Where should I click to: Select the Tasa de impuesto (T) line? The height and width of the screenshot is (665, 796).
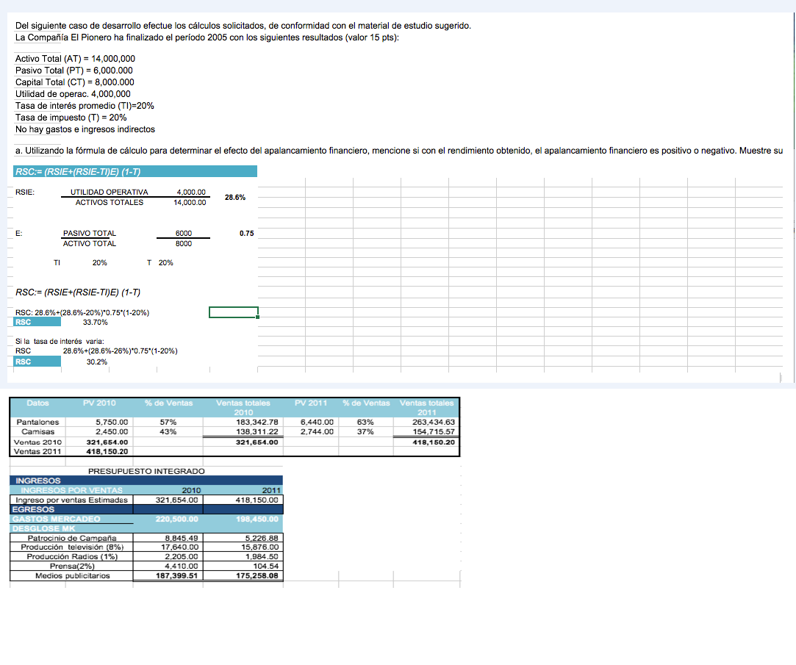click(71, 118)
